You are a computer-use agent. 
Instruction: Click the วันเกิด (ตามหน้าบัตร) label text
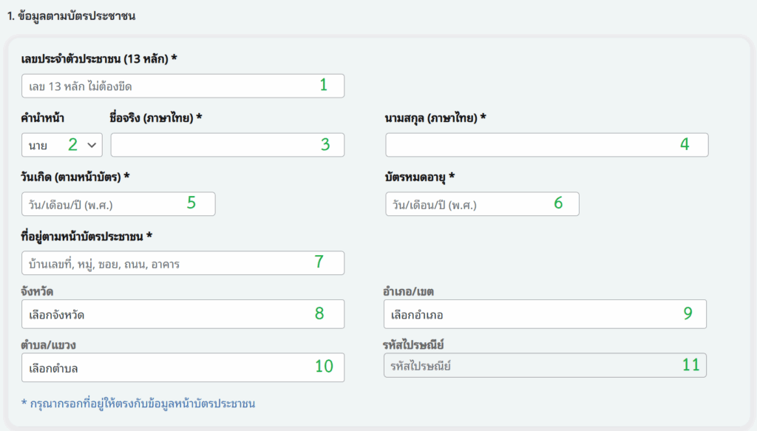[75, 177]
